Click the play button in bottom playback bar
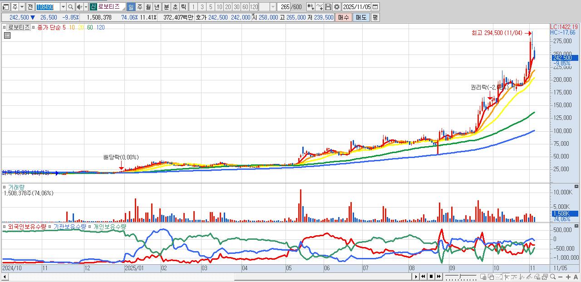Viewport: 581px width, 282px height. pyautogui.click(x=416, y=277)
